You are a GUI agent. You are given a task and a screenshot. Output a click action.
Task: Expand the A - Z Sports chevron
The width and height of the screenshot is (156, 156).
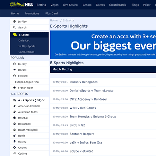[43, 100]
